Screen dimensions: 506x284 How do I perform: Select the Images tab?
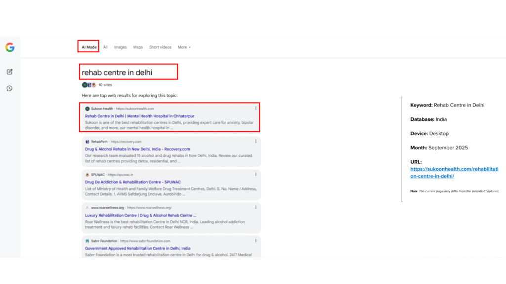click(120, 47)
